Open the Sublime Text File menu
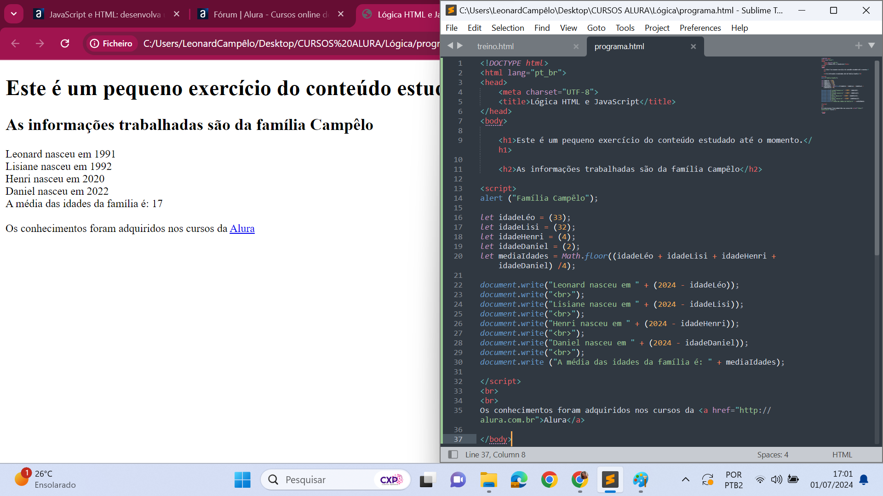This screenshot has width=883, height=496. [x=452, y=28]
